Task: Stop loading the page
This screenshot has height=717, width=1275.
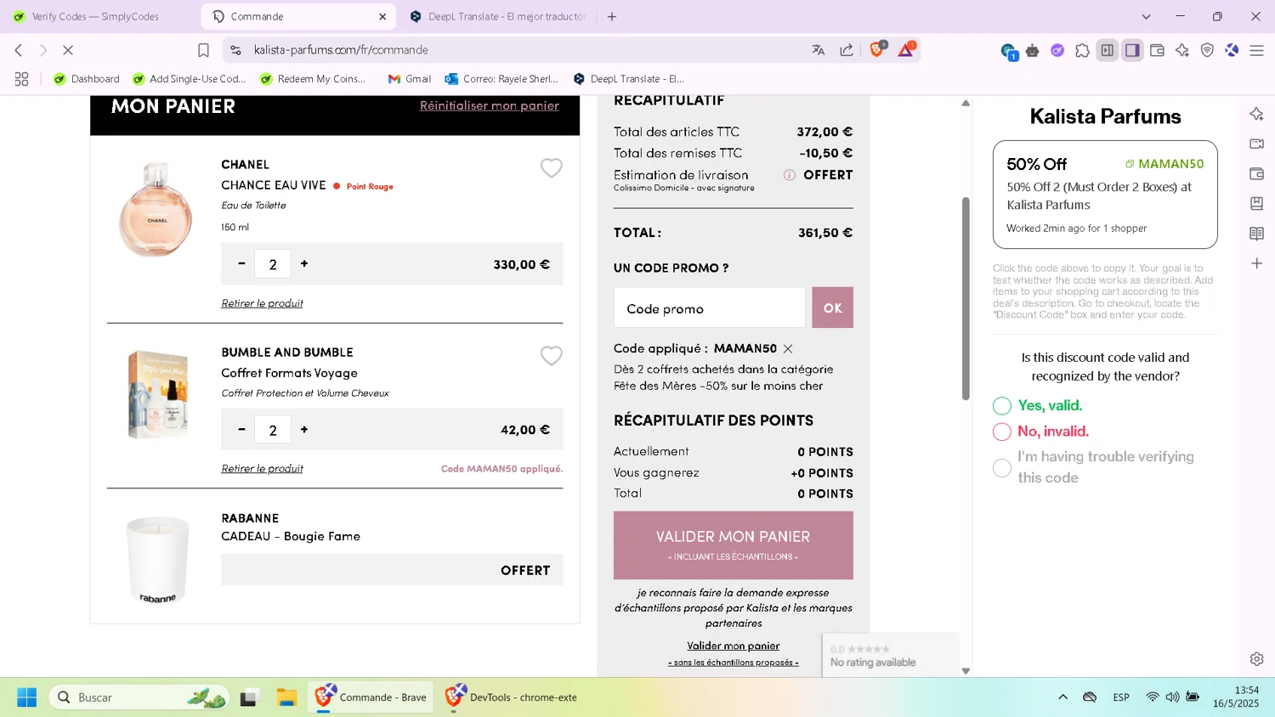Action: tap(68, 50)
